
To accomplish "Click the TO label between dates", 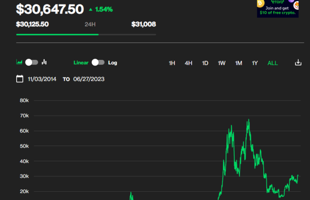I will (x=66, y=79).
